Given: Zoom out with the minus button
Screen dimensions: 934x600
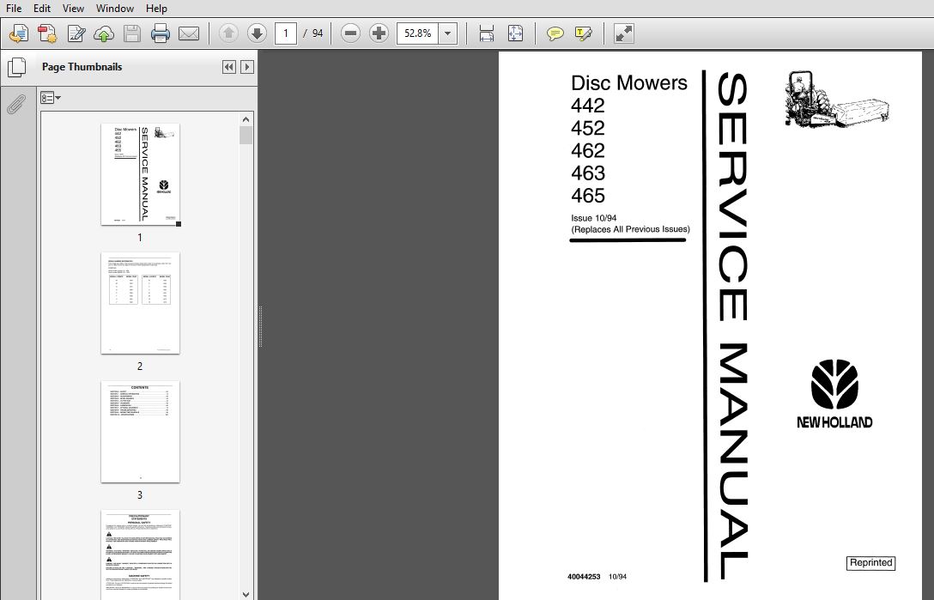Looking at the screenshot, I should pyautogui.click(x=351, y=33).
